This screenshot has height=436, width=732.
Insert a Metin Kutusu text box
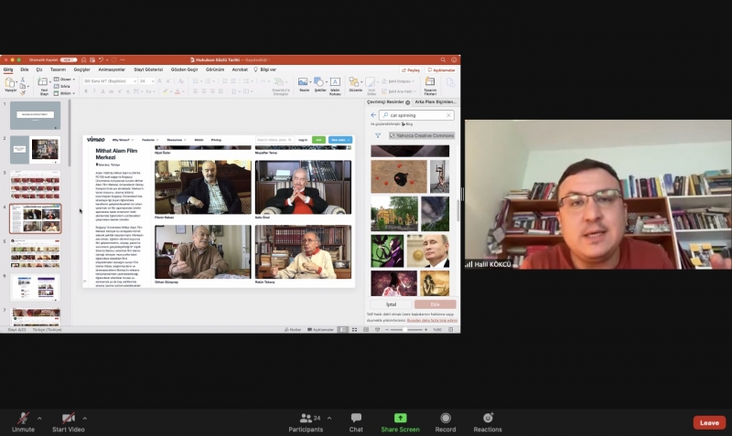335,83
